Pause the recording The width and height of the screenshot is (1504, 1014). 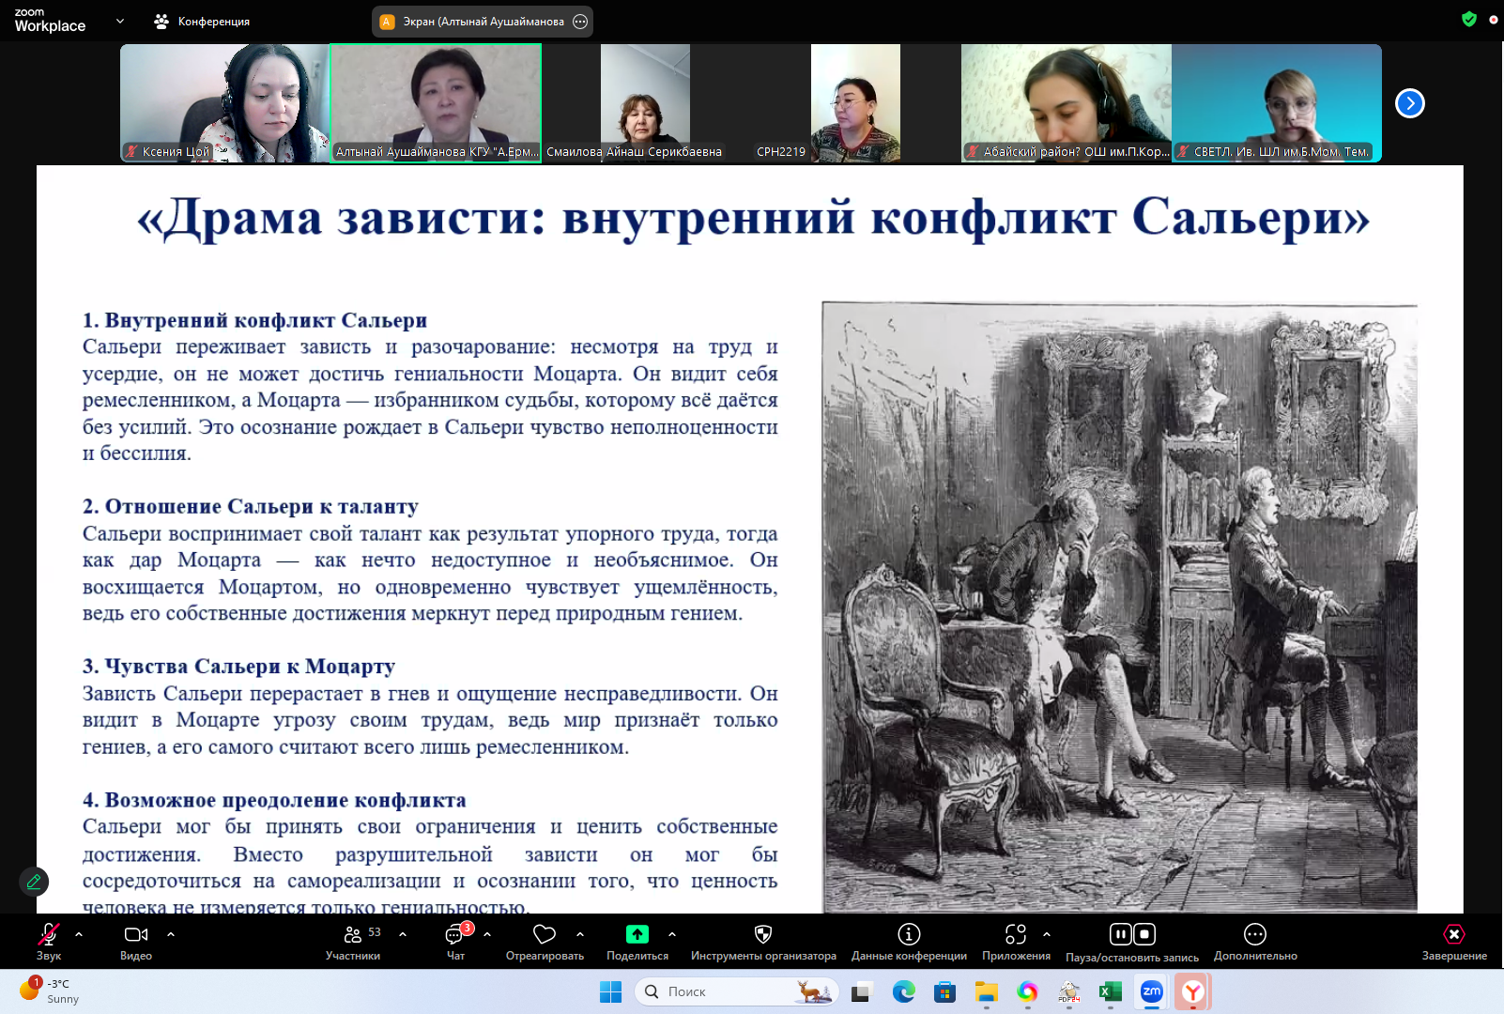click(x=1120, y=934)
